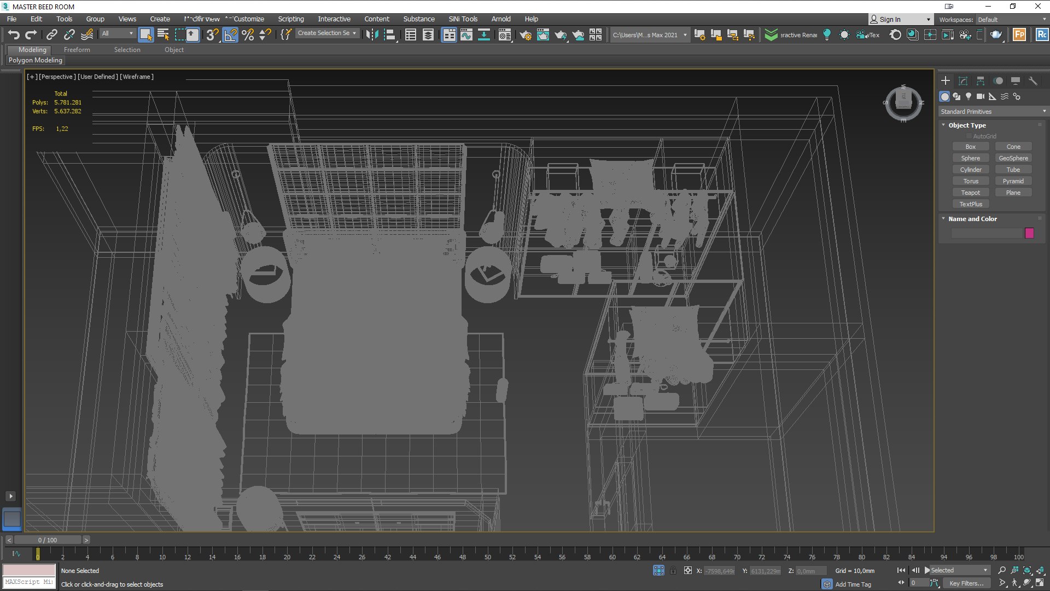The width and height of the screenshot is (1050, 591).
Task: Click the Select by Name icon
Action: pos(163,35)
